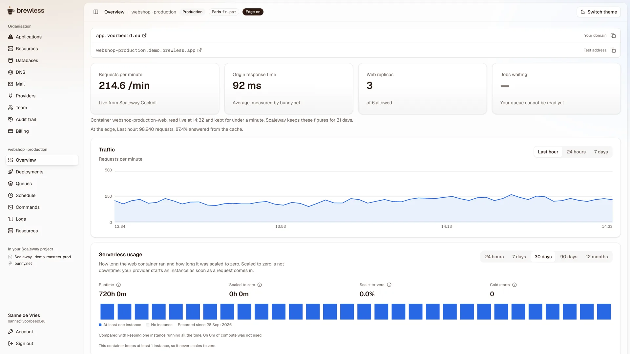
Task: Open Resources under webshop production section
Action: pyautogui.click(x=42, y=231)
